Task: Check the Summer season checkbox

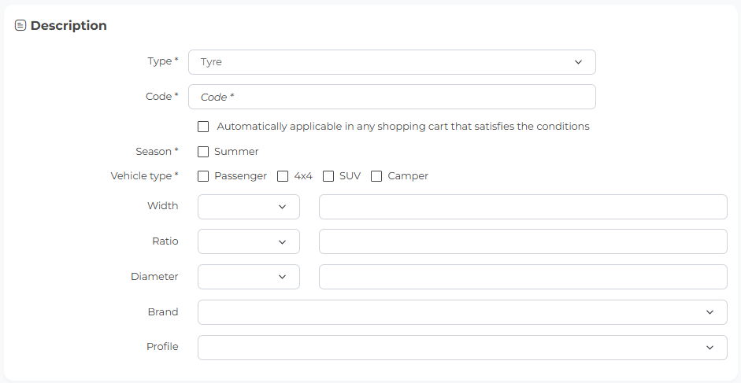Action: coord(203,152)
